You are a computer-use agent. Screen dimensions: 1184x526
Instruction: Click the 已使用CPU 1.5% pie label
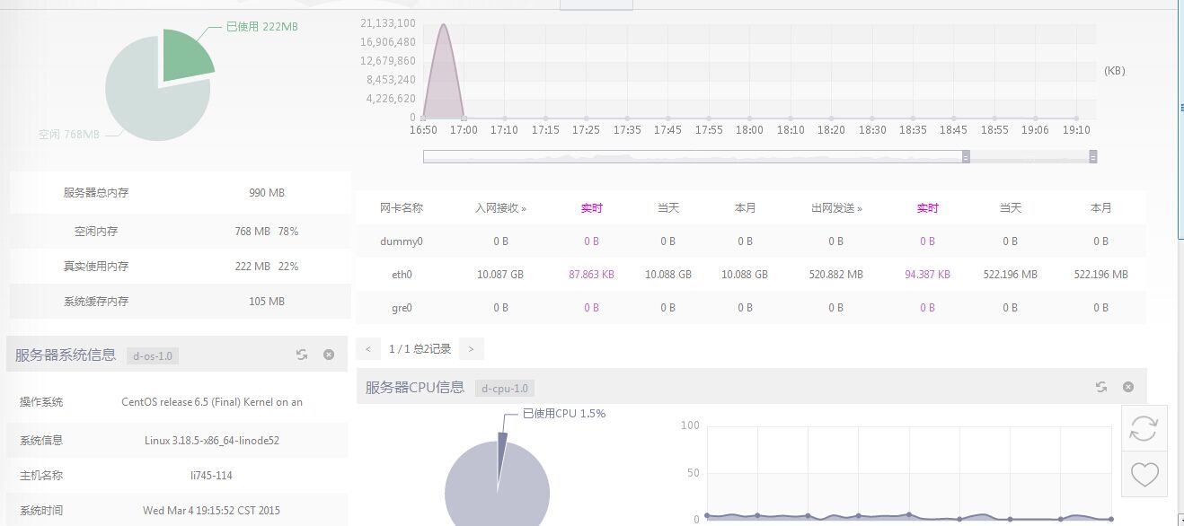[564, 414]
